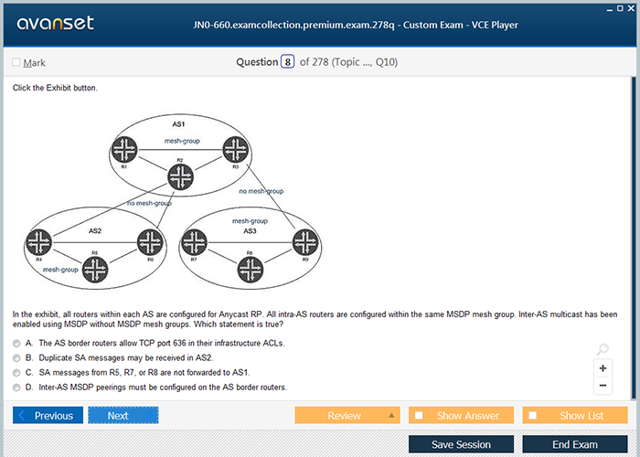This screenshot has width=640, height=457.
Task: Click the R6 router icon in AS2
Action: (x=150, y=242)
